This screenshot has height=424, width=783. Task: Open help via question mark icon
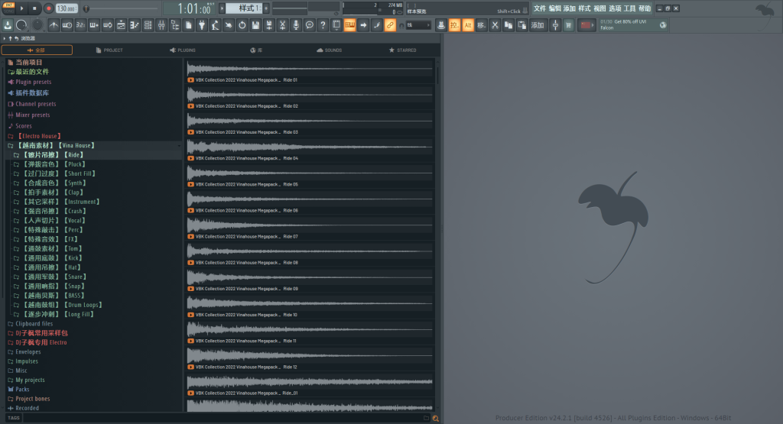point(323,25)
